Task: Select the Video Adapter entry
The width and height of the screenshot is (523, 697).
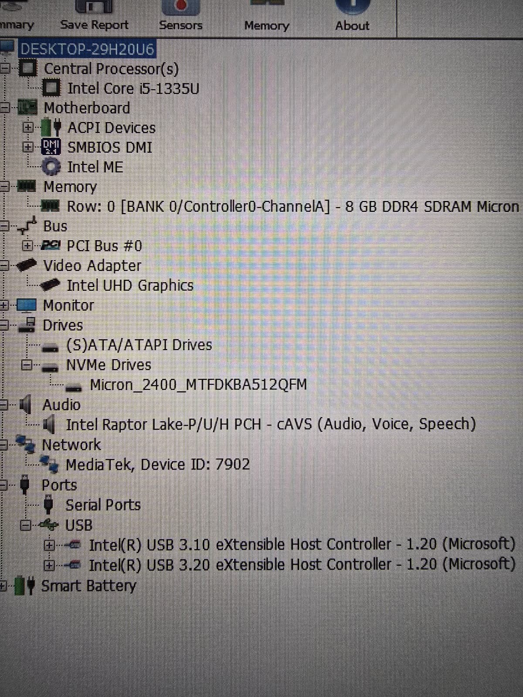Action: (x=92, y=266)
